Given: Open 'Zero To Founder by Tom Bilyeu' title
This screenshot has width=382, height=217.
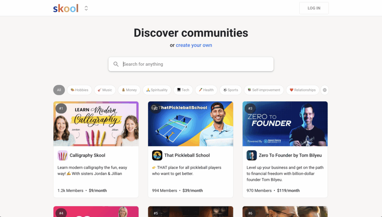Looking at the screenshot, I should [x=290, y=155].
